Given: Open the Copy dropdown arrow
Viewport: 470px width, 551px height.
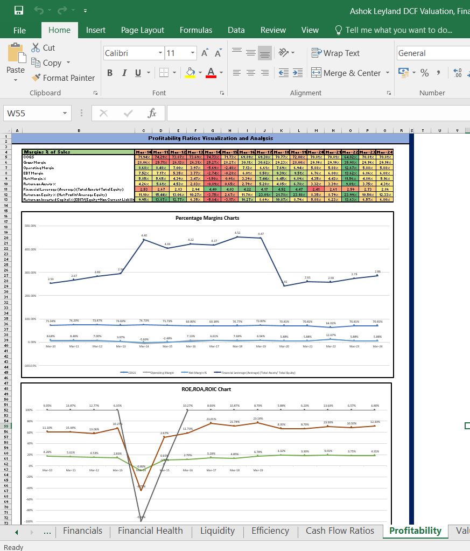Looking at the screenshot, I should [68, 62].
